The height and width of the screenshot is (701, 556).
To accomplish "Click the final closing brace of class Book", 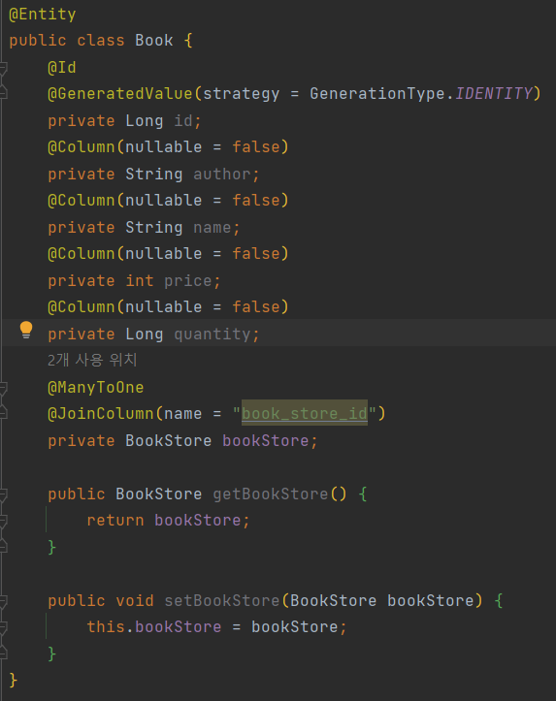I will click(x=13, y=681).
